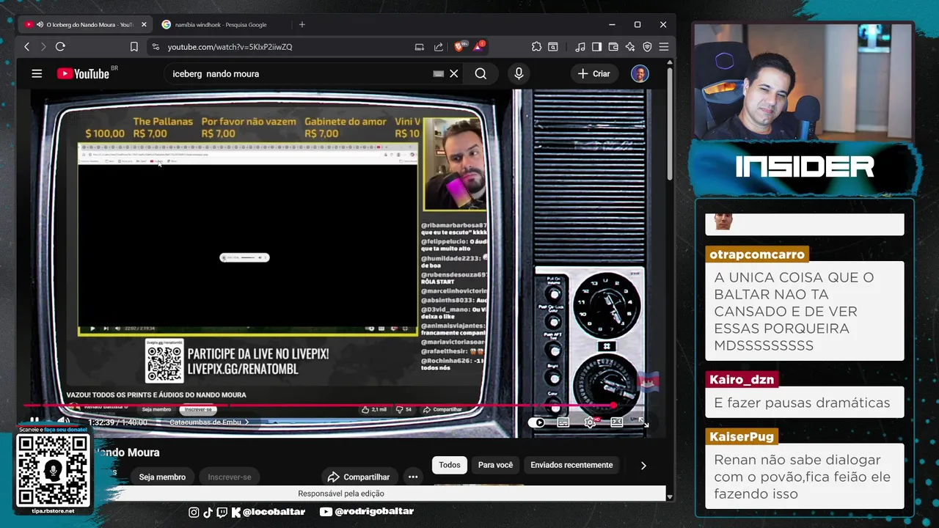Click the Compartilhar button below the video

(x=359, y=477)
